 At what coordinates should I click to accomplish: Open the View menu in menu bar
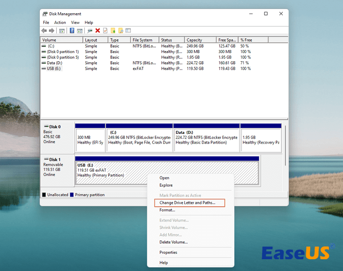pos(75,23)
